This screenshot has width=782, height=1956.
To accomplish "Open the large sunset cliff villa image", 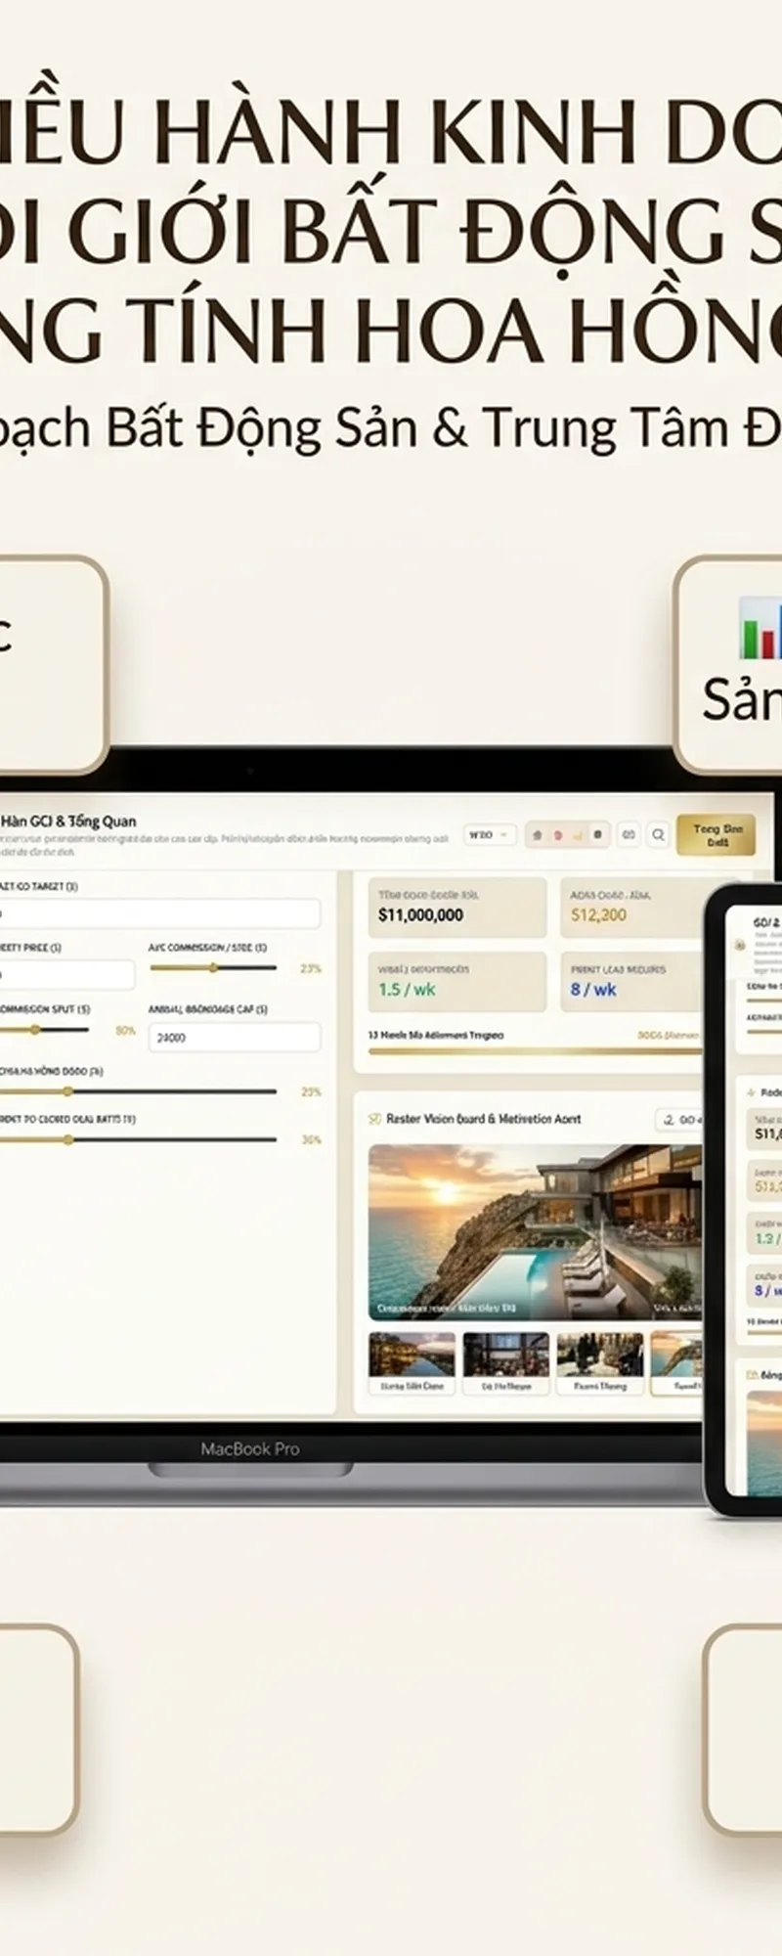I will coord(535,1232).
